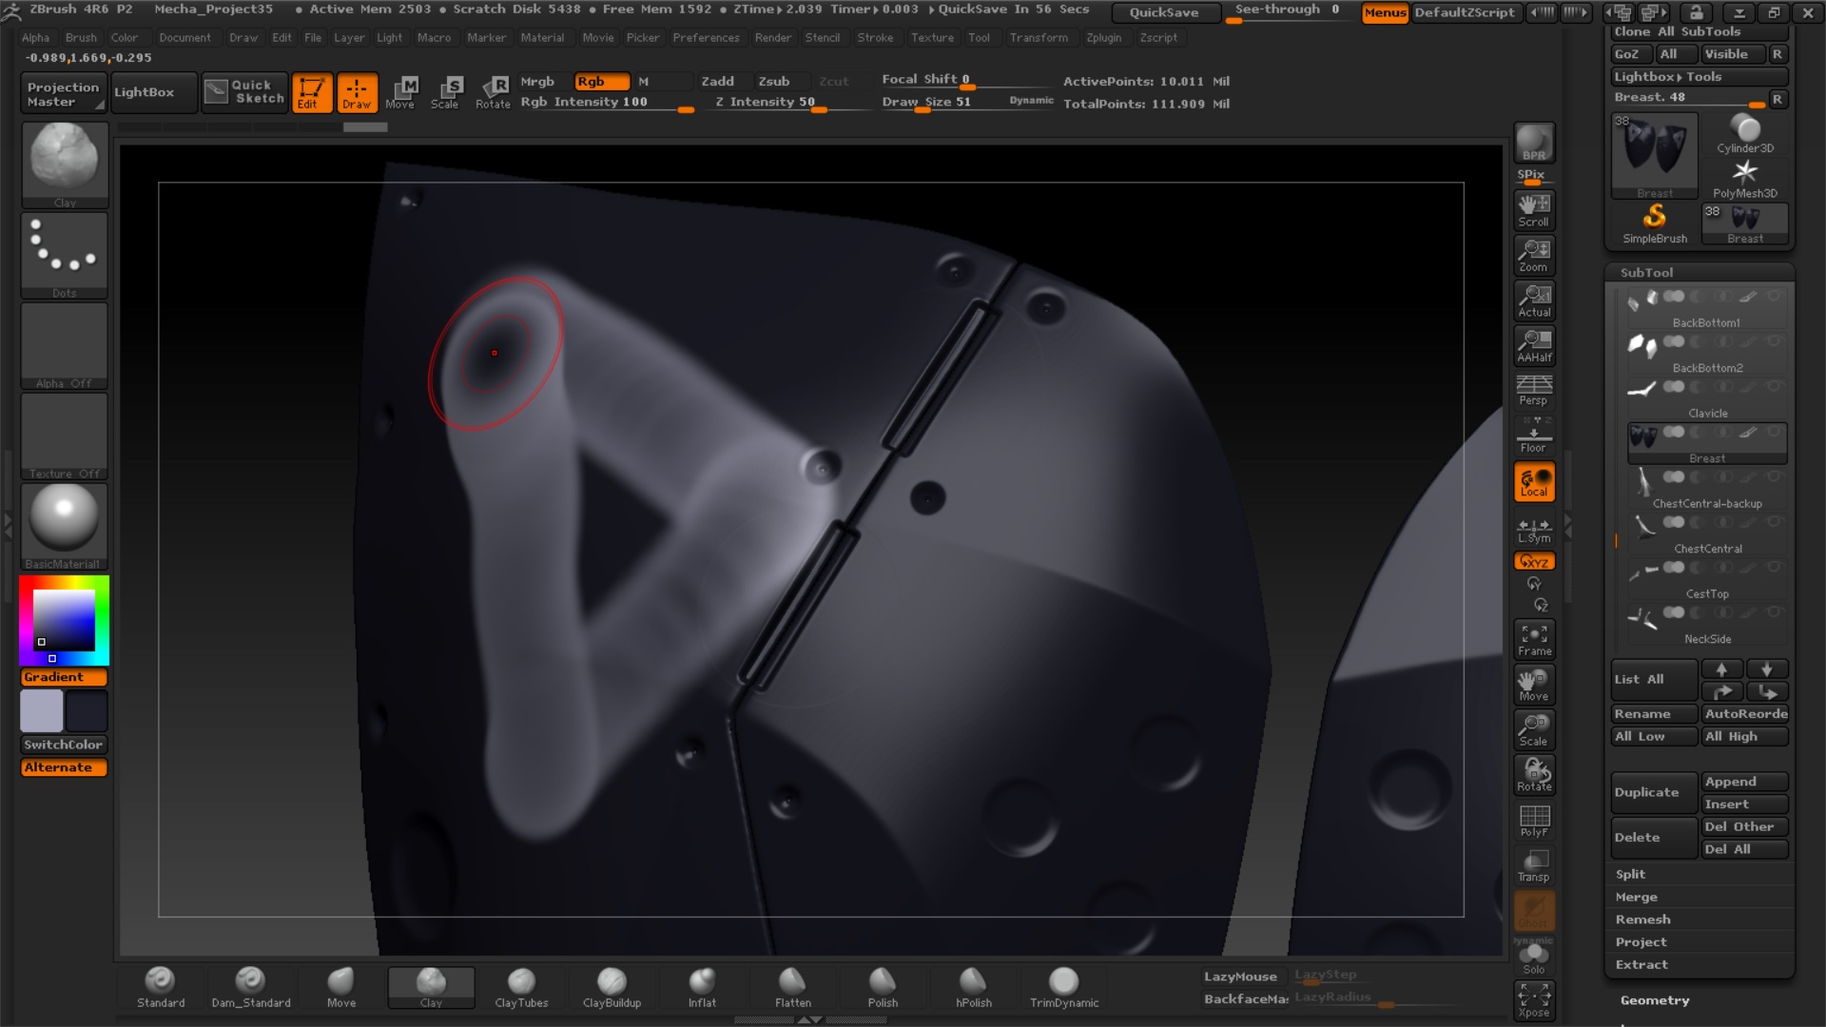Open LightBox browser

pyautogui.click(x=153, y=92)
